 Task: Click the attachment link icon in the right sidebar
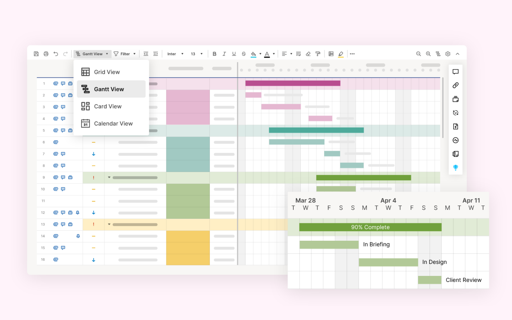pos(455,85)
